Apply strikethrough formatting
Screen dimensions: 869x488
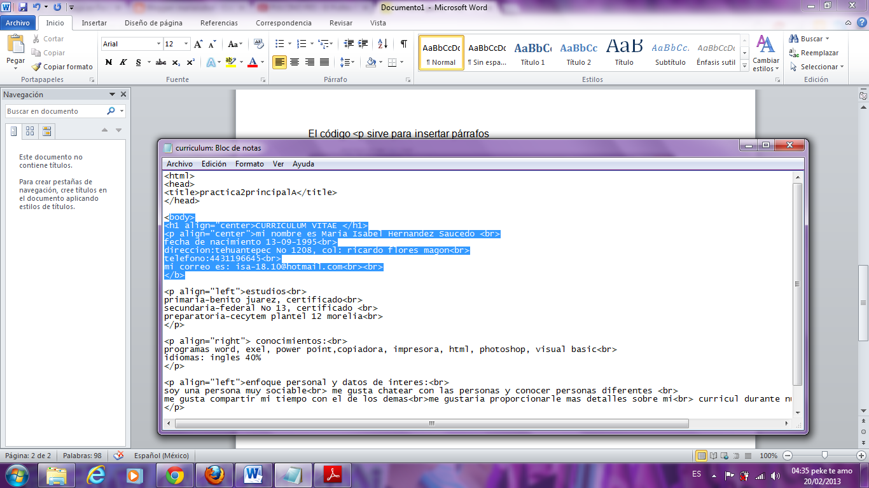(x=161, y=62)
